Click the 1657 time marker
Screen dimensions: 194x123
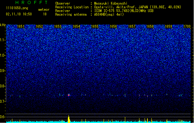132,26
